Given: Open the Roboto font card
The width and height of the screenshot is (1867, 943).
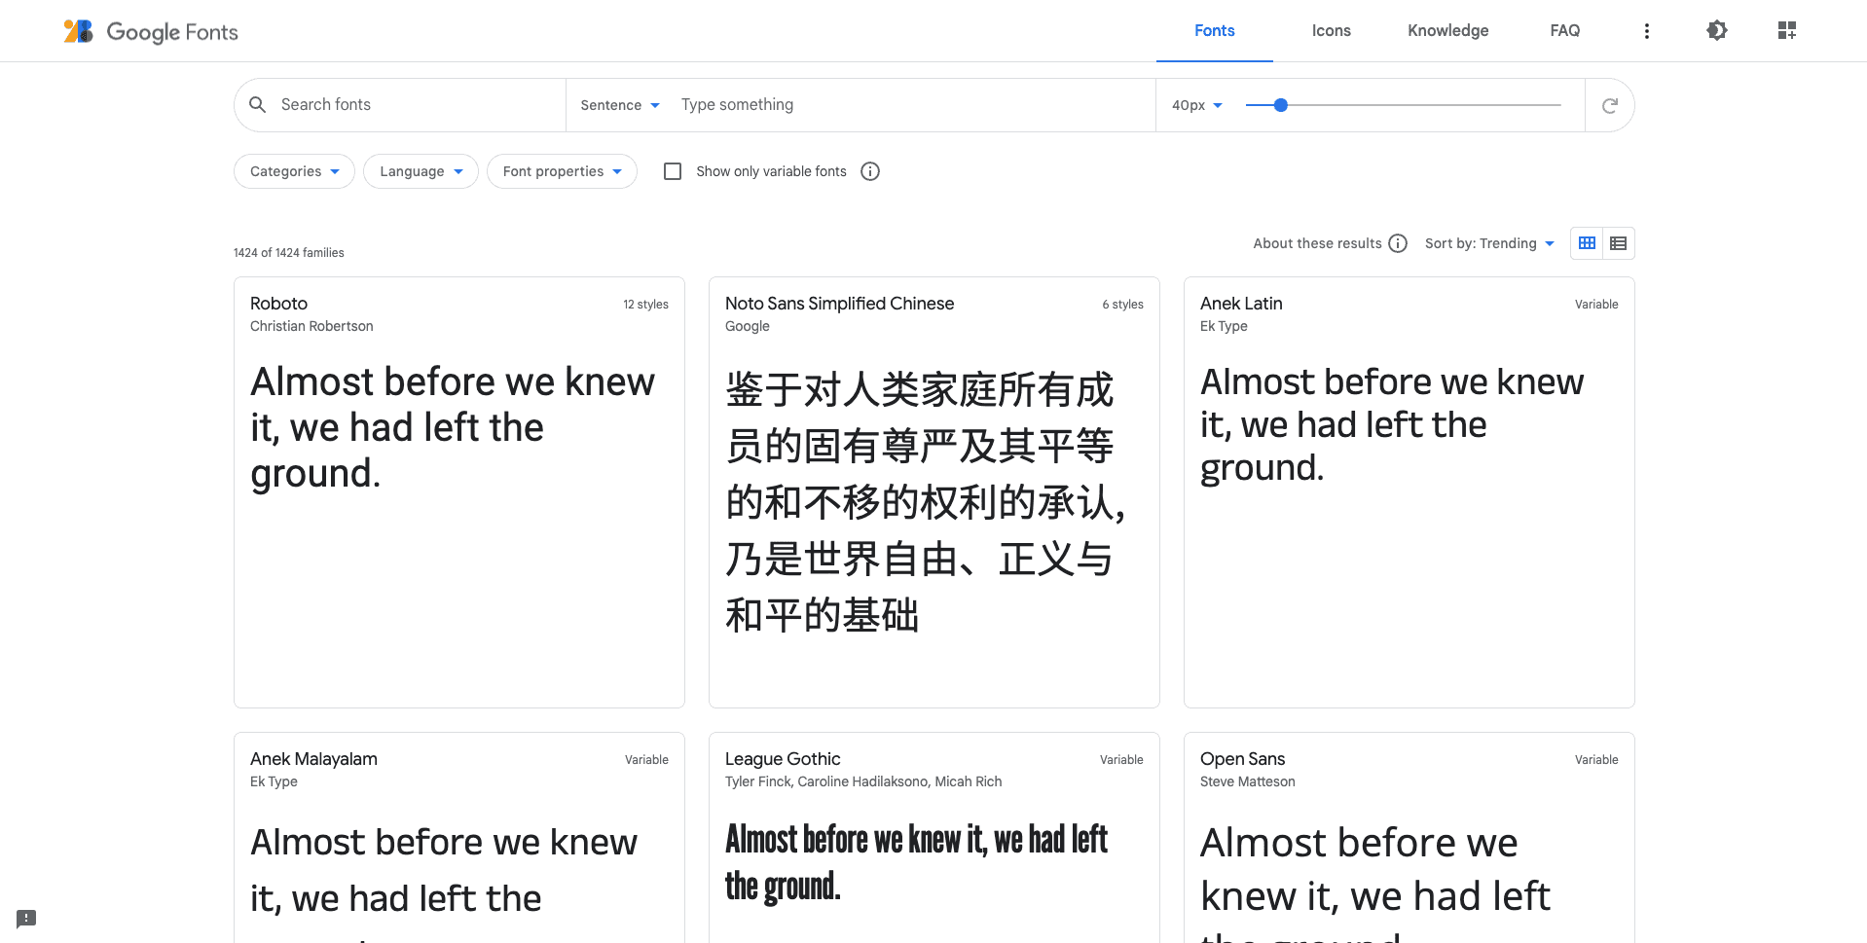Looking at the screenshot, I should coord(459,492).
